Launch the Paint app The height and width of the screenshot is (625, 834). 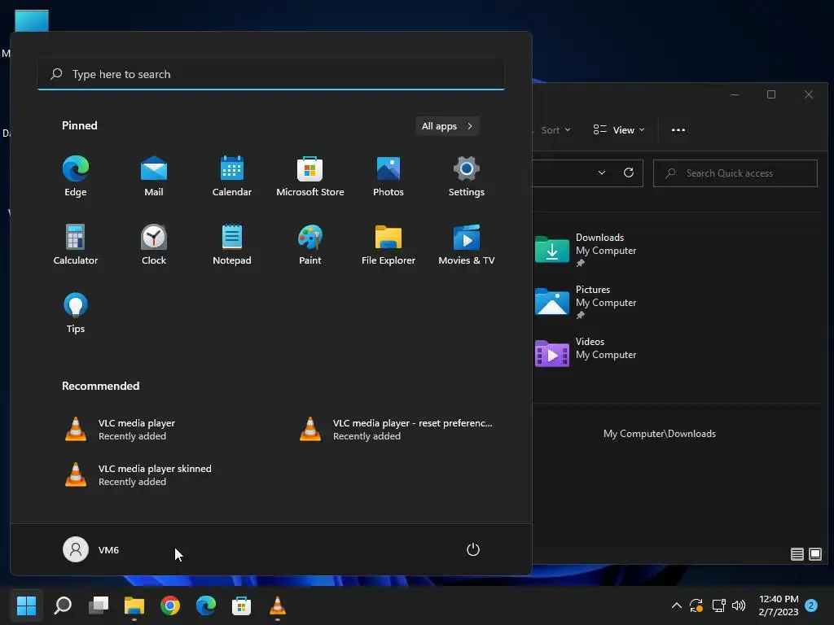point(310,245)
